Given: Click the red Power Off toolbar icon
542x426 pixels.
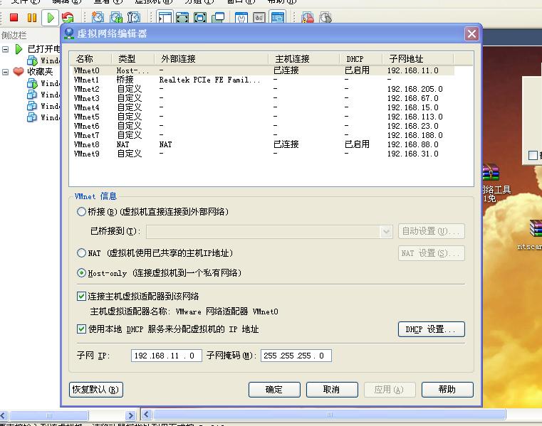Looking at the screenshot, I should click(14, 17).
